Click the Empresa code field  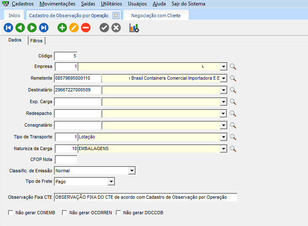click(x=66, y=67)
